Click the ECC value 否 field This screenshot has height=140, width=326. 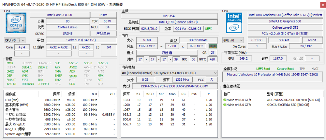(x=212, y=79)
